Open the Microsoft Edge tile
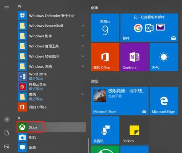The image size is (182, 153). click(x=164, y=101)
